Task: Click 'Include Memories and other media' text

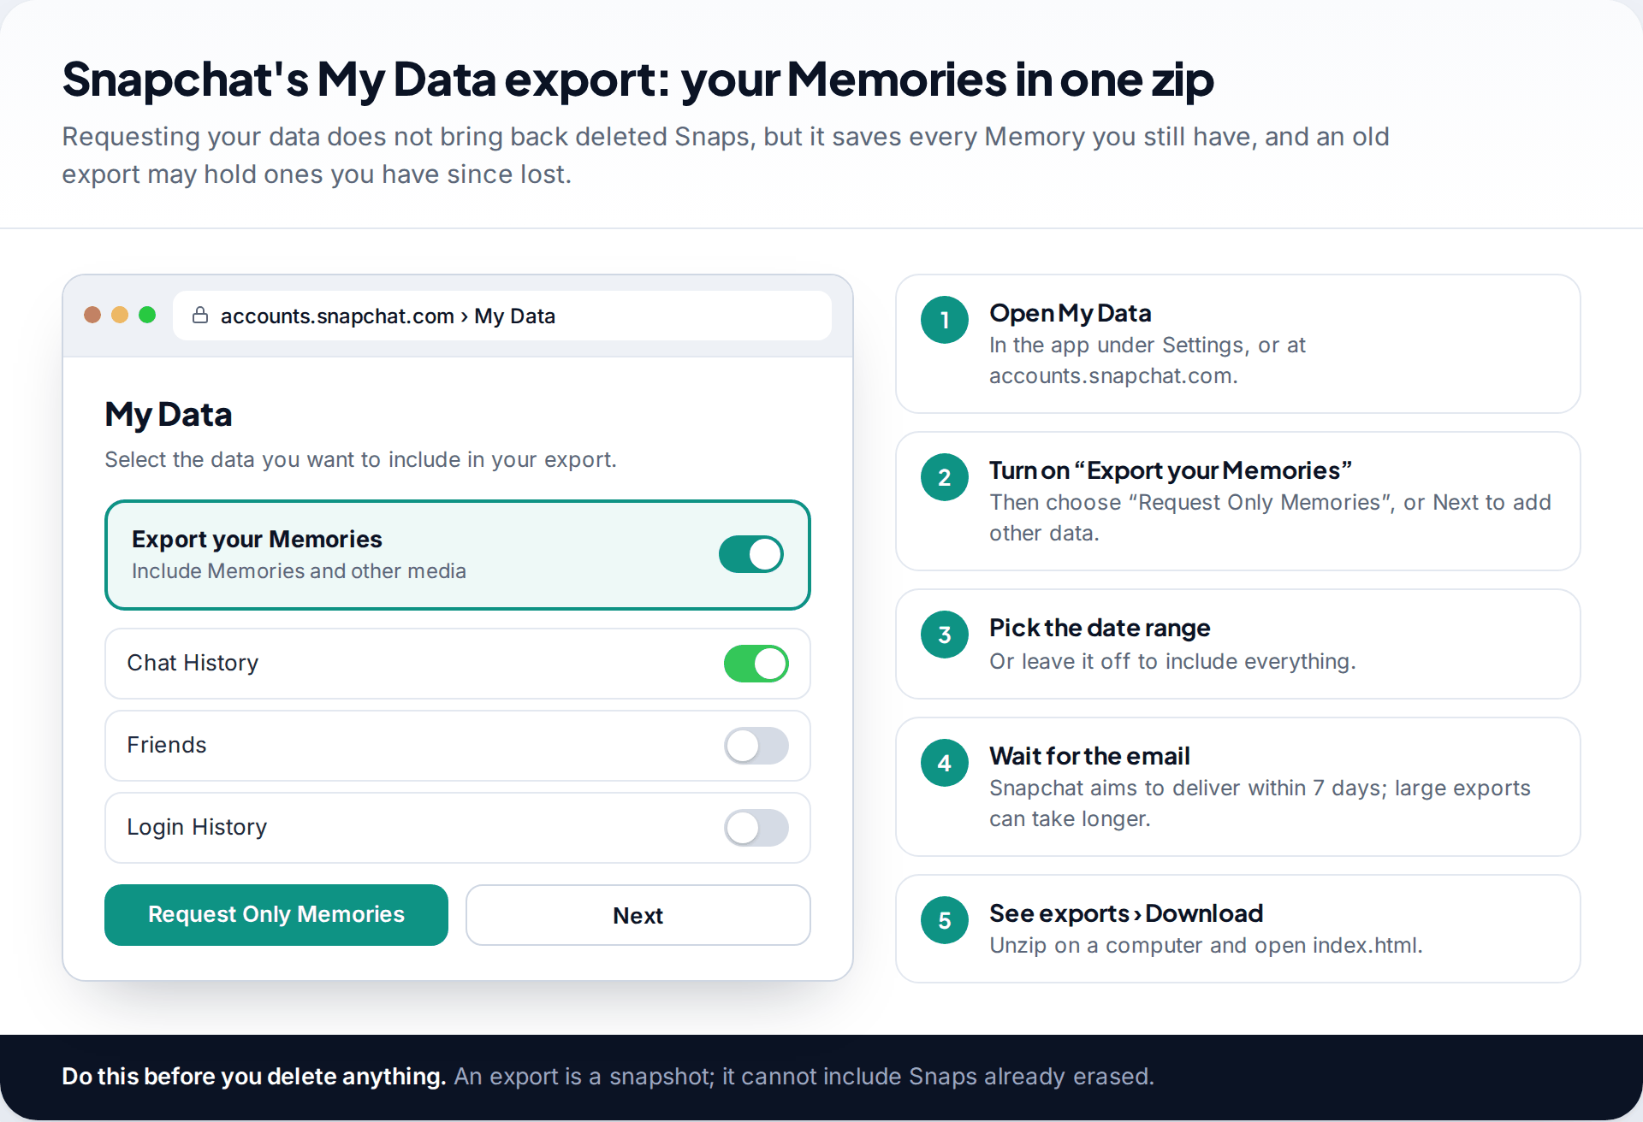Action: click(299, 570)
